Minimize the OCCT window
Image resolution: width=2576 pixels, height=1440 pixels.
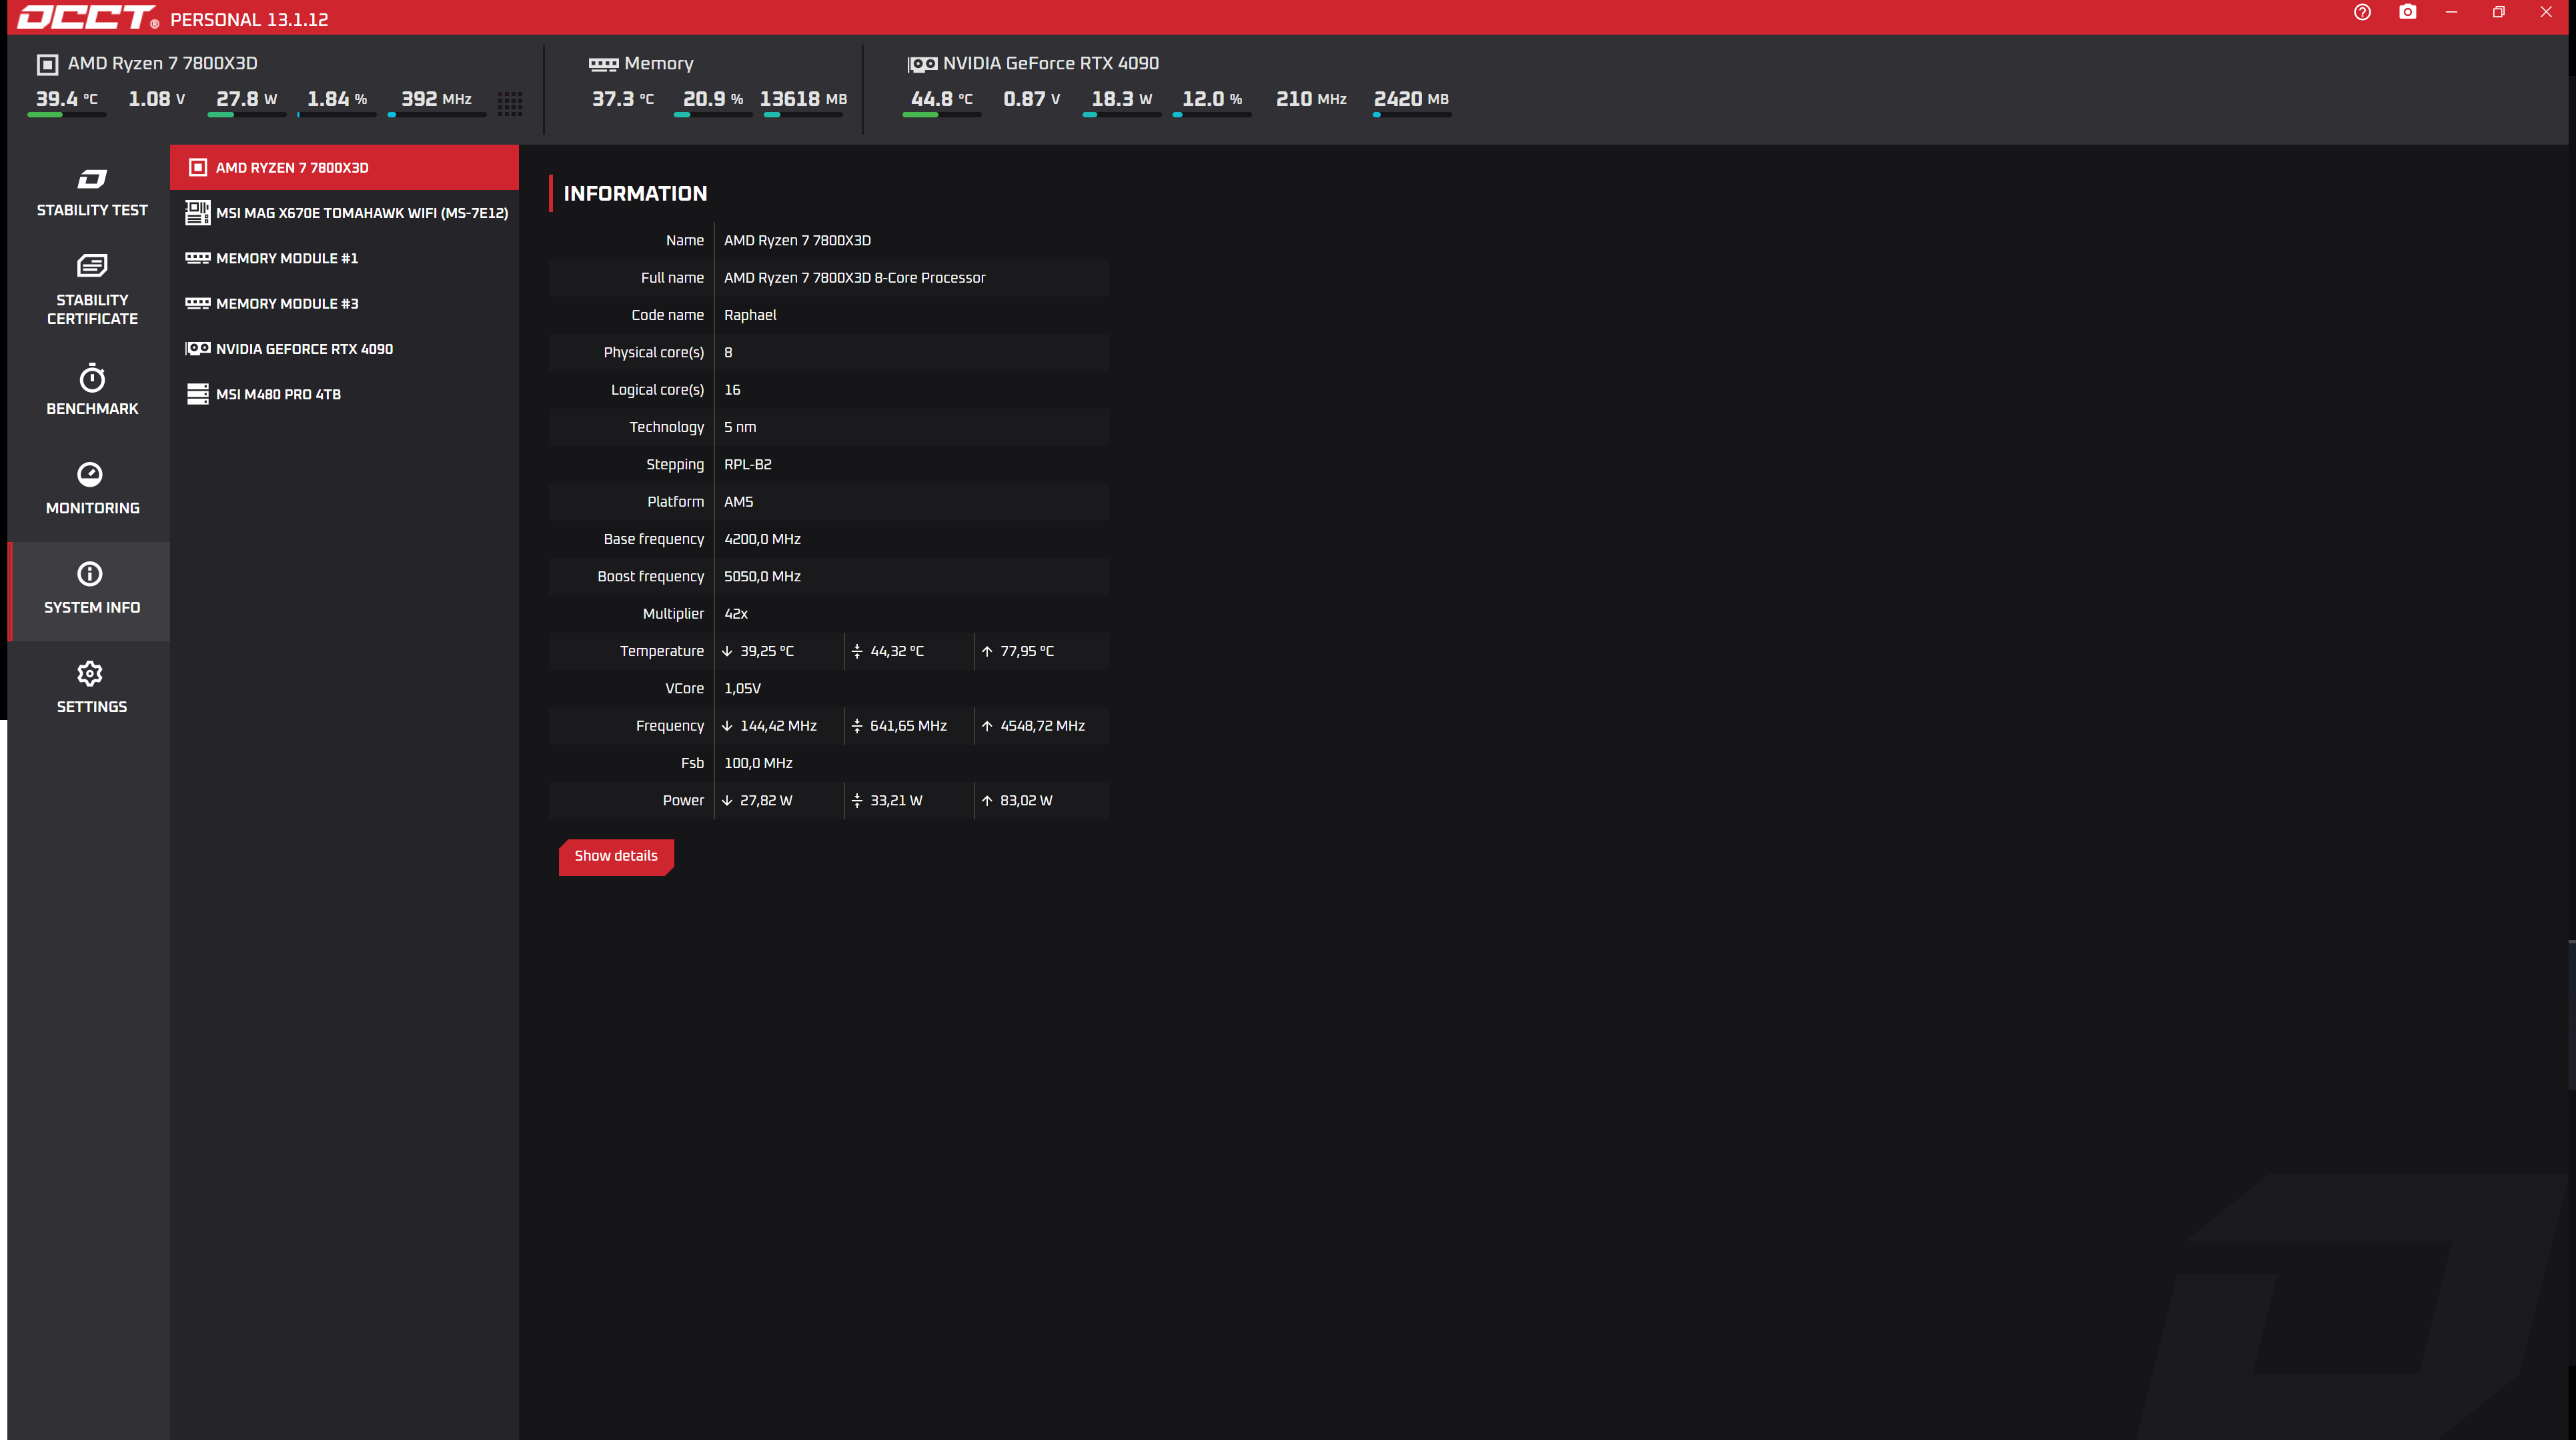2451,13
